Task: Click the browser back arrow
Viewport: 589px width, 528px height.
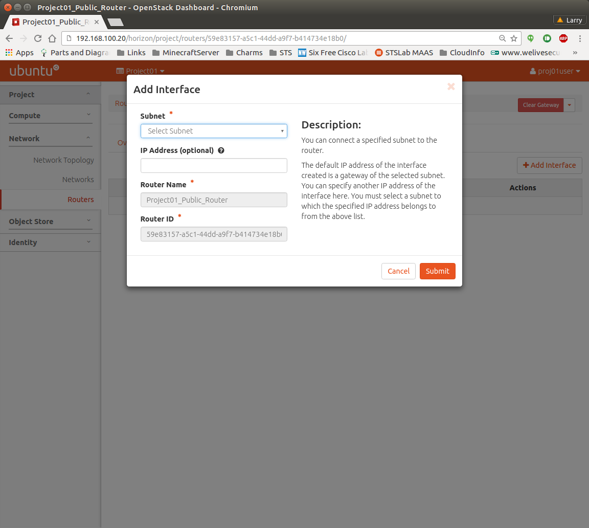Action: (9, 38)
